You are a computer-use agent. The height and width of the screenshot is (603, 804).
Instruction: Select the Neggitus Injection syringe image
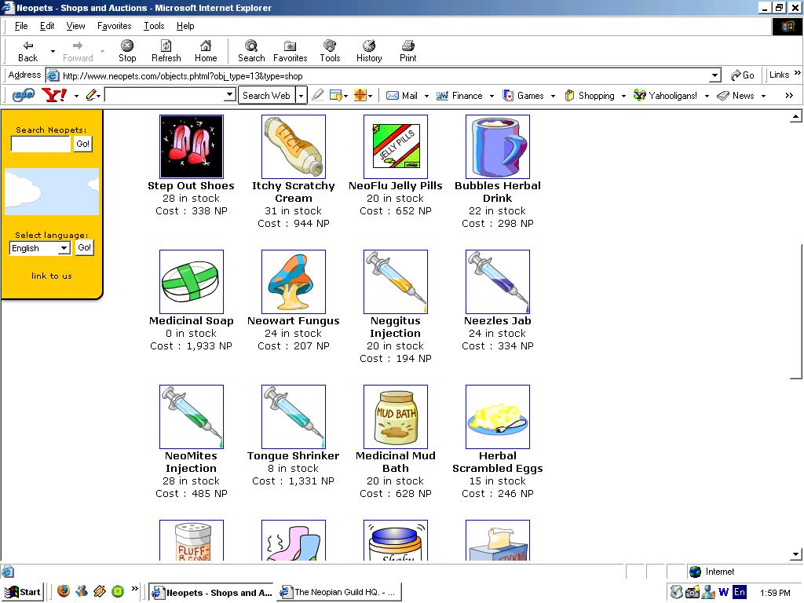pyautogui.click(x=396, y=282)
